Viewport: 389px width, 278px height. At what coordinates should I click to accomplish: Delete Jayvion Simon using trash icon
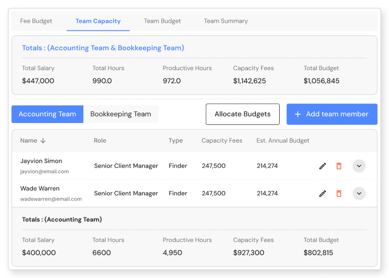(x=339, y=166)
